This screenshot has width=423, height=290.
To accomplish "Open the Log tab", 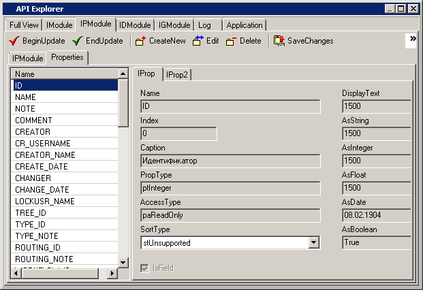I will pyautogui.click(x=204, y=25).
